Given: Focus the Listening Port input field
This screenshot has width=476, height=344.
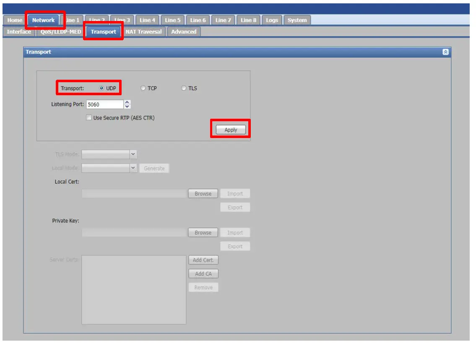Looking at the screenshot, I should (105, 104).
